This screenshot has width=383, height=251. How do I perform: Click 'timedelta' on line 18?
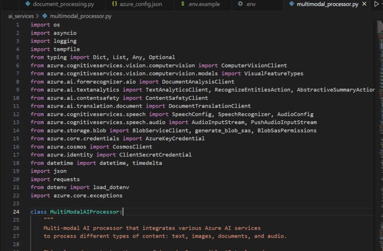[147, 163]
